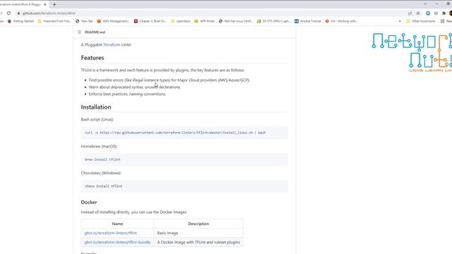Click the 'Find possible errors' bullet
This screenshot has width=452, height=254.
169,80
